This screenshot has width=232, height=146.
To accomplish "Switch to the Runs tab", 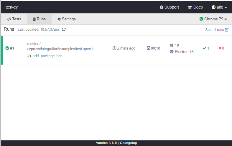I will click(x=39, y=19).
